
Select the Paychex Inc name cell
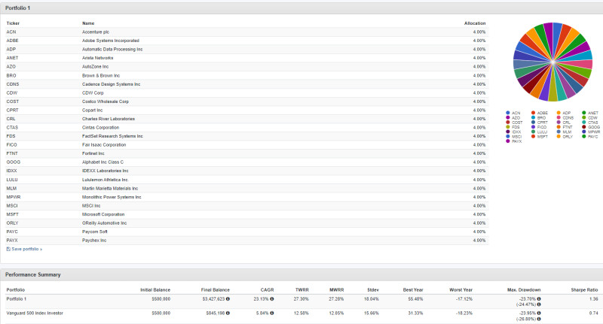94,241
